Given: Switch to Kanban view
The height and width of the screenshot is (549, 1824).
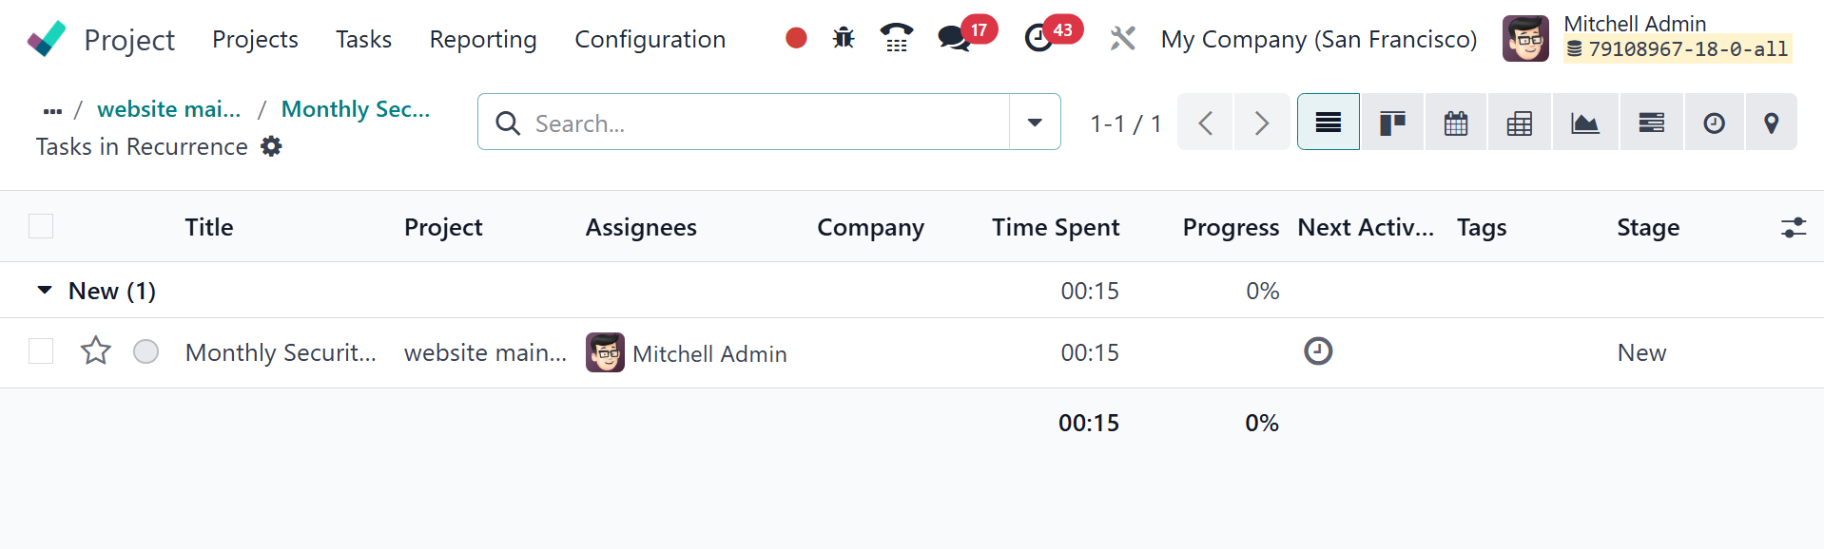Looking at the screenshot, I should click(1392, 123).
